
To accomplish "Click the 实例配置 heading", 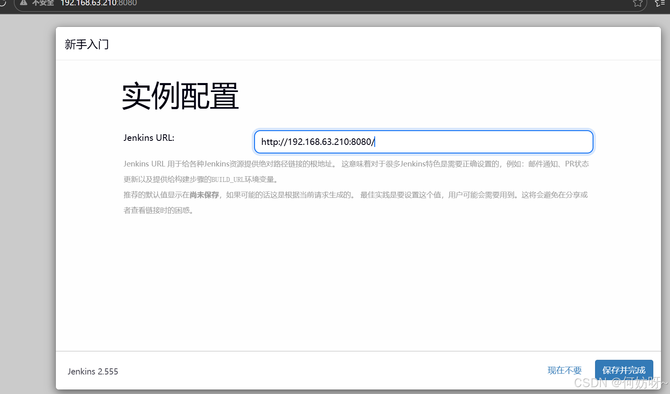I will coord(180,96).
